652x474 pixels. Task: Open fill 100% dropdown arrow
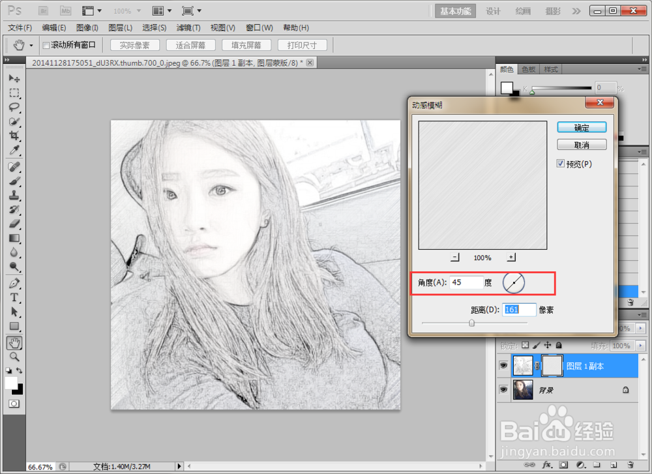tap(640, 346)
